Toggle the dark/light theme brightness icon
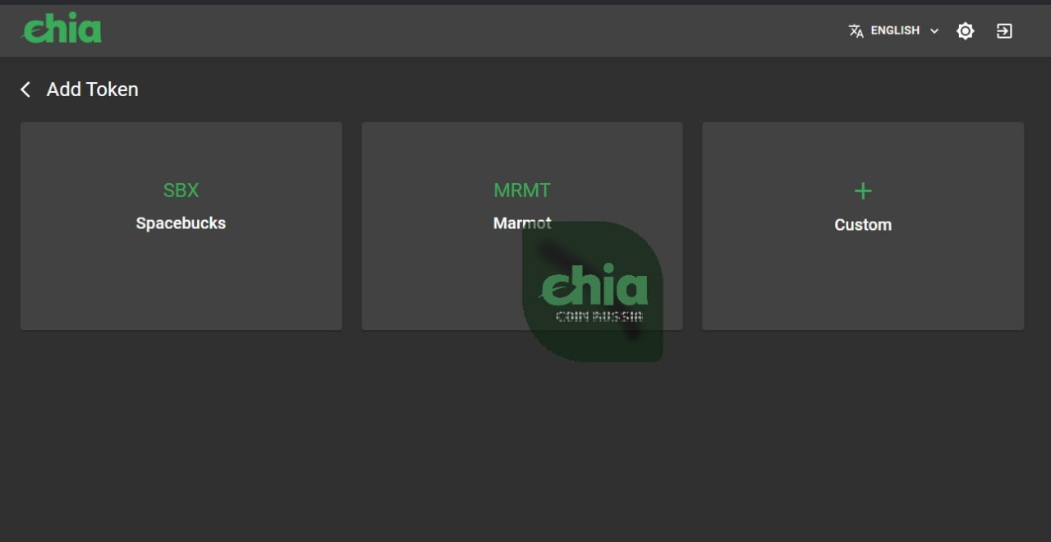Viewport: 1051px width, 542px height. click(x=966, y=31)
